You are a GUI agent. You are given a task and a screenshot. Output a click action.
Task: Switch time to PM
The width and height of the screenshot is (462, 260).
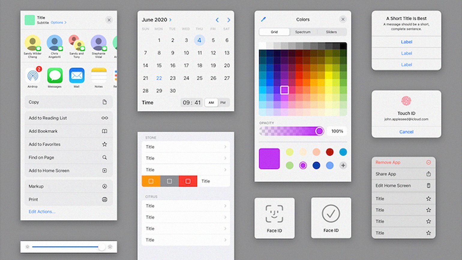click(223, 103)
